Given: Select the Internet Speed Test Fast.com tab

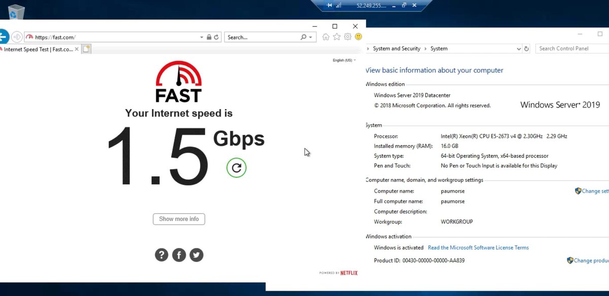Looking at the screenshot, I should pos(38,49).
